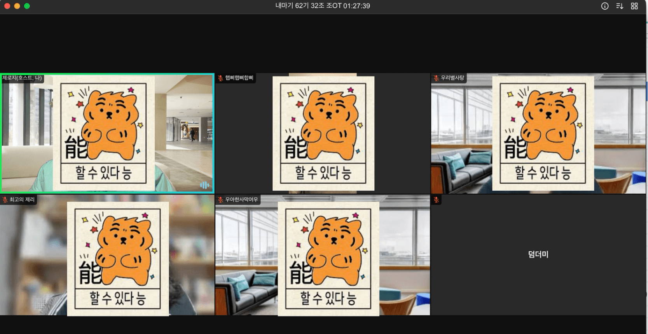
Task: Select the 햅삐햅삐합삐 video tile
Action: click(323, 133)
